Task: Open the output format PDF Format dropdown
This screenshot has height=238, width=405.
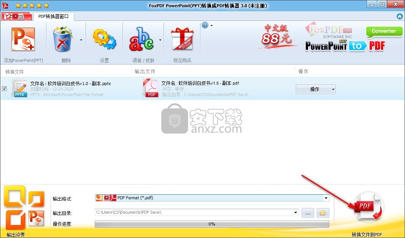Action: coord(326,198)
